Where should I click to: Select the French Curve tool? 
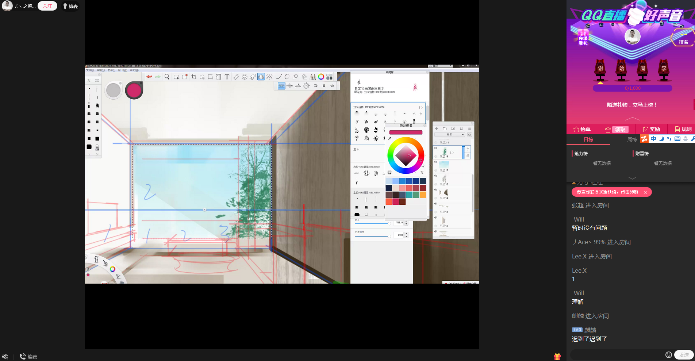point(253,77)
